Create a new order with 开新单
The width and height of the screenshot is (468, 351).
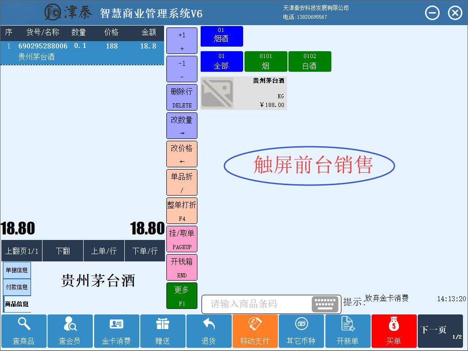347,331
